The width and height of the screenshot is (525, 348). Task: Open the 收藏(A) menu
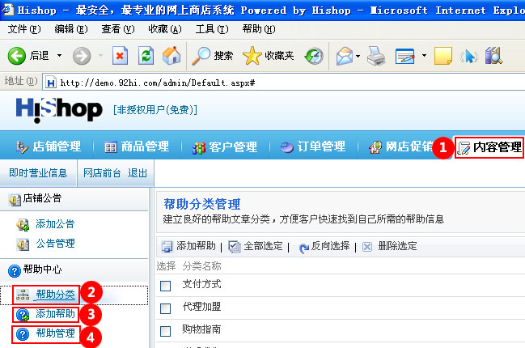(165, 29)
